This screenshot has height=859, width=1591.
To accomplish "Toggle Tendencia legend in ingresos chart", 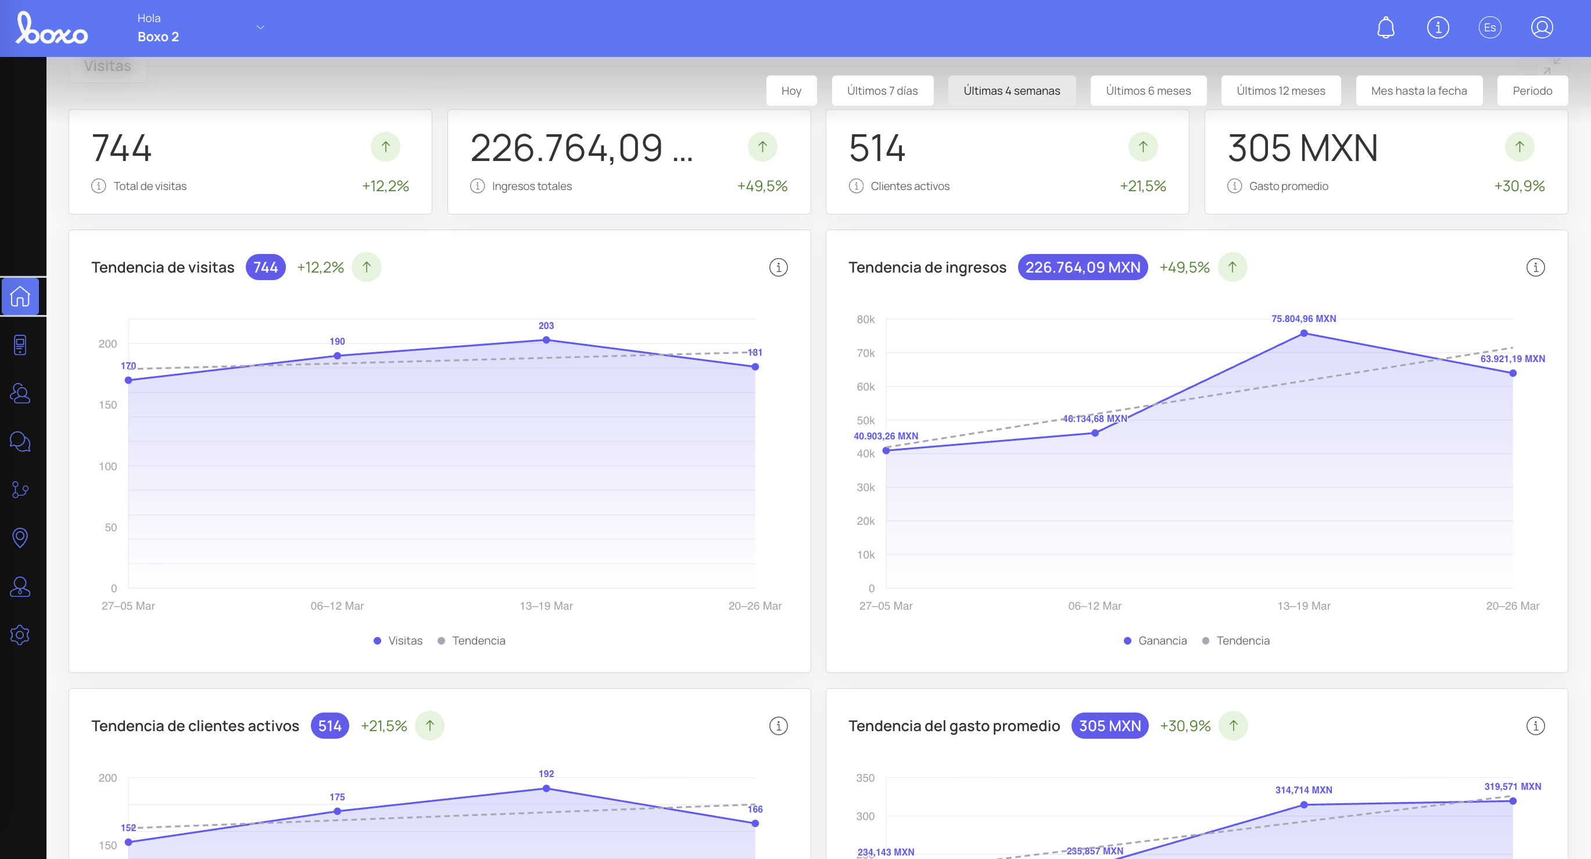I will coord(1236,640).
